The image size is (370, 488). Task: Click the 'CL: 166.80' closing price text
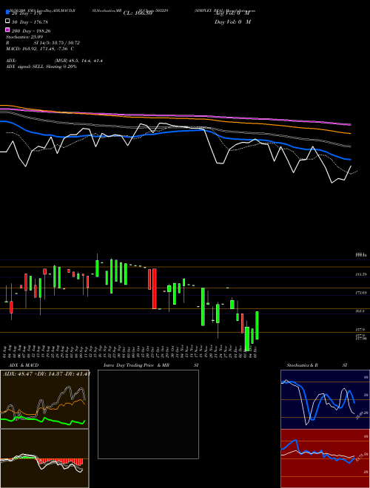pos(138,13)
